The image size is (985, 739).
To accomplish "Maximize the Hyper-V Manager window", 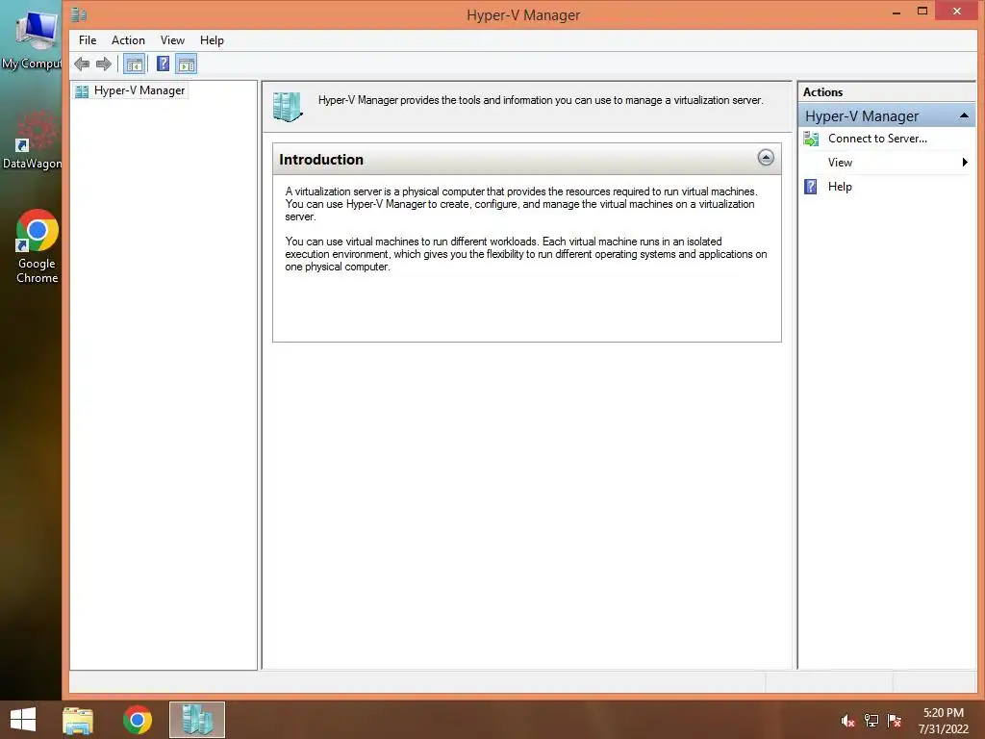I will tap(922, 12).
